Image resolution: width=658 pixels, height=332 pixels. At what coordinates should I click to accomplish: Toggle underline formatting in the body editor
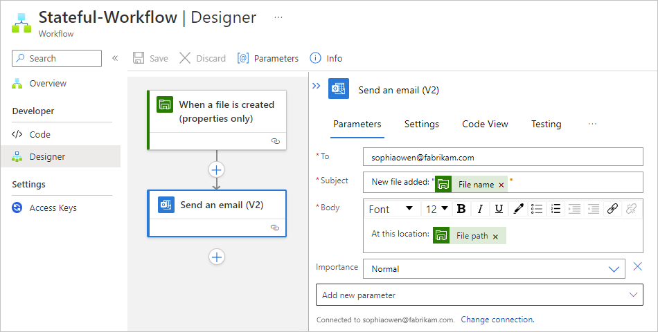[x=499, y=209]
